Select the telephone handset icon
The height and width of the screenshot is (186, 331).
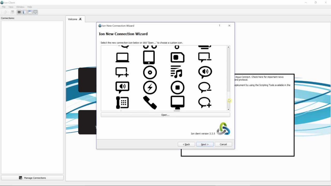tap(150, 103)
